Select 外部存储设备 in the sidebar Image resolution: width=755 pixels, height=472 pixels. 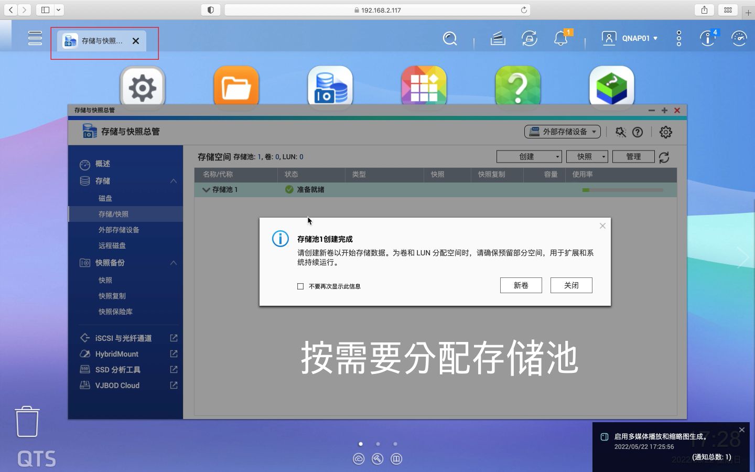119,230
